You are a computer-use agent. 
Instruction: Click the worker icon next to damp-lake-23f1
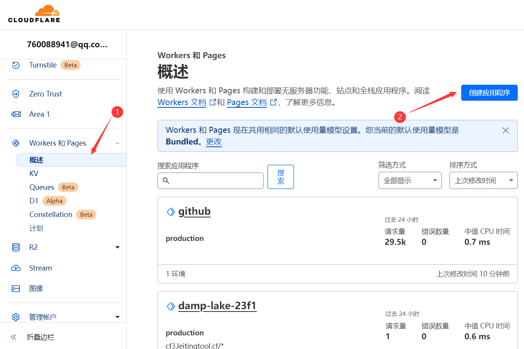pos(171,306)
